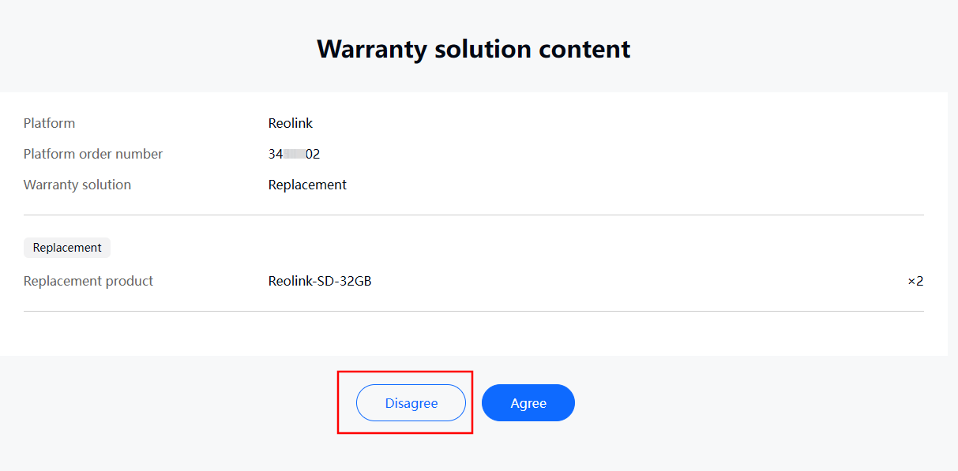Click the Reolink platform value
This screenshot has height=471, width=958.
coord(291,123)
